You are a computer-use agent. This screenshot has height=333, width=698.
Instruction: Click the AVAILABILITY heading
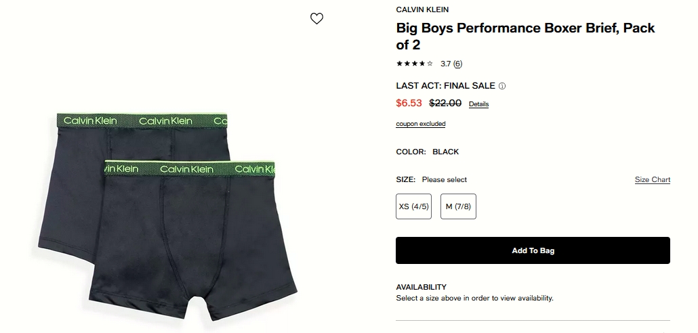click(421, 287)
